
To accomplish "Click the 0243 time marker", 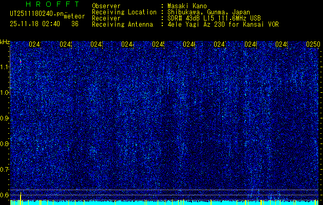I will point(97,44).
